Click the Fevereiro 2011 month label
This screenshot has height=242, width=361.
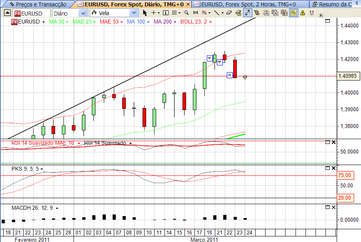point(32,240)
